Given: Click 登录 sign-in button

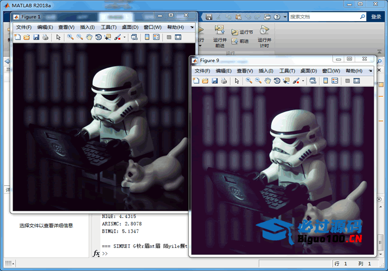Looking at the screenshot, I should point(376,17).
